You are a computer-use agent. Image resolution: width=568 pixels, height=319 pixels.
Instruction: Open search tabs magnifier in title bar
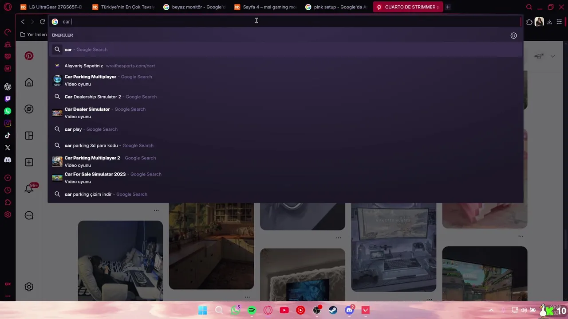529,7
